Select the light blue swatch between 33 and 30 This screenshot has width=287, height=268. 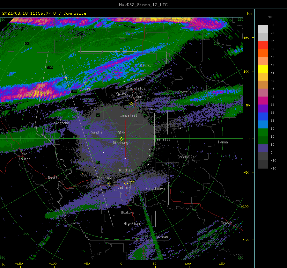pyautogui.click(x=263, y=125)
